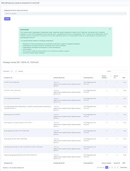Sort table by Владелец СИ column
Viewport: 130px width, 171px height.
[x=27, y=78]
